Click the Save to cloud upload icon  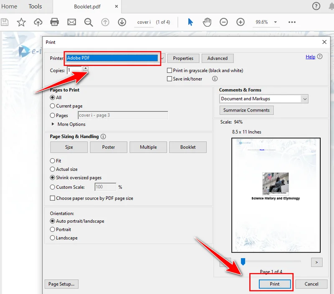pos(38,22)
